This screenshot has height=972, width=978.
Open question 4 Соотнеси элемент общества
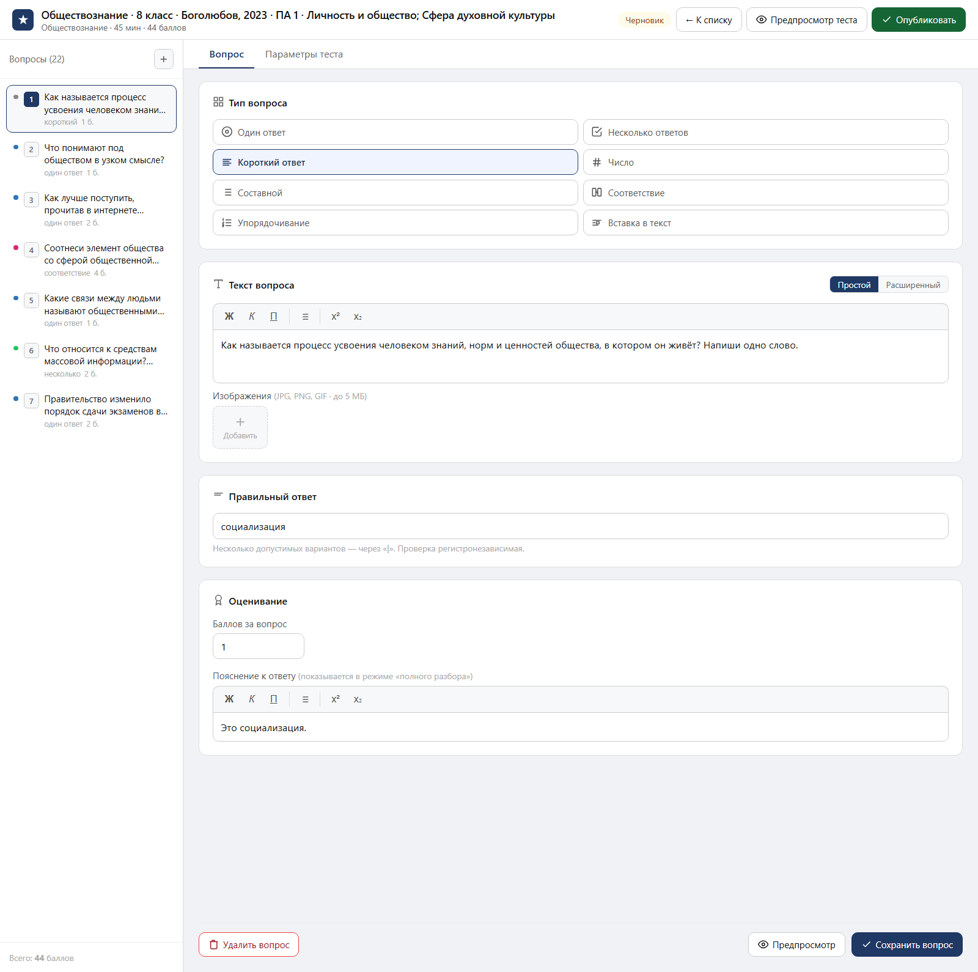tap(92, 260)
